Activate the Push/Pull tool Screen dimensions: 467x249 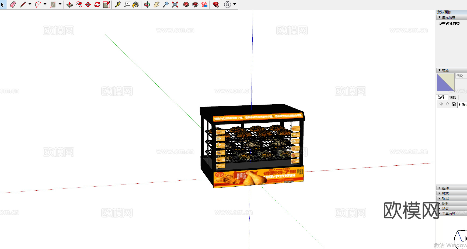coord(70,5)
